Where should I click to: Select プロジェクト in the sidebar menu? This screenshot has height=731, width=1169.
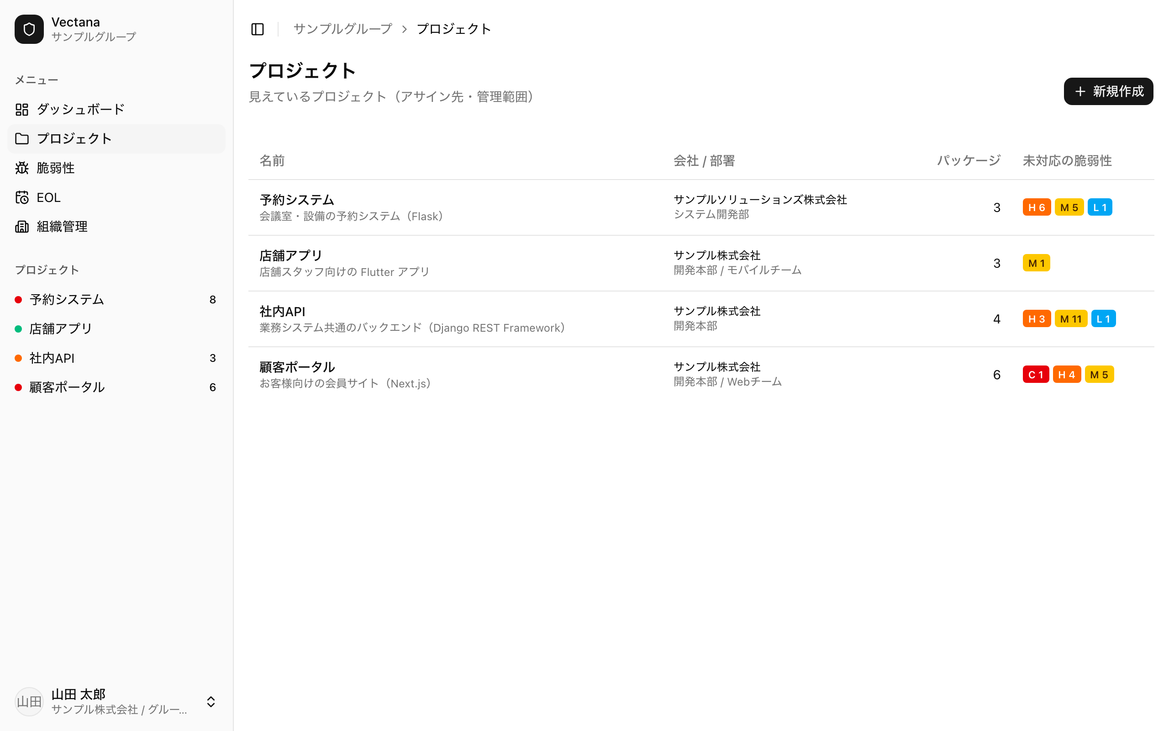(x=116, y=139)
